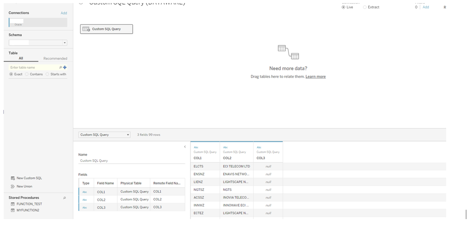Click the ECI TELECOM LTD cell
The image size is (470, 225).
coord(237,166)
